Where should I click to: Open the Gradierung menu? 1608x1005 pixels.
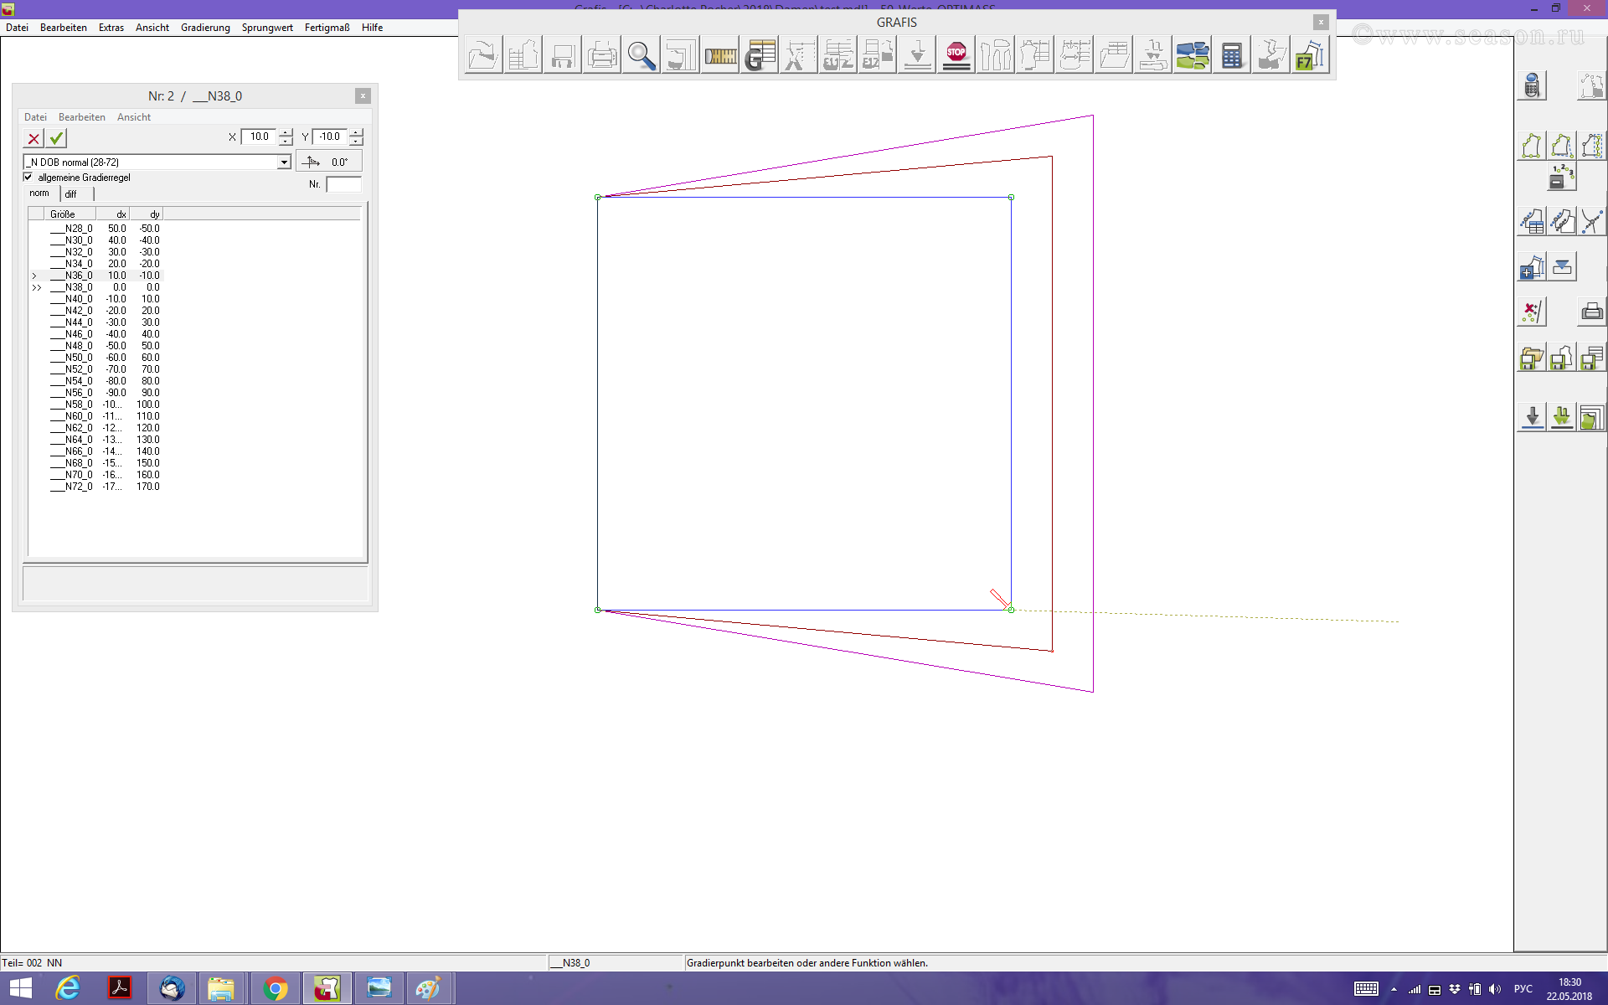[x=205, y=28]
